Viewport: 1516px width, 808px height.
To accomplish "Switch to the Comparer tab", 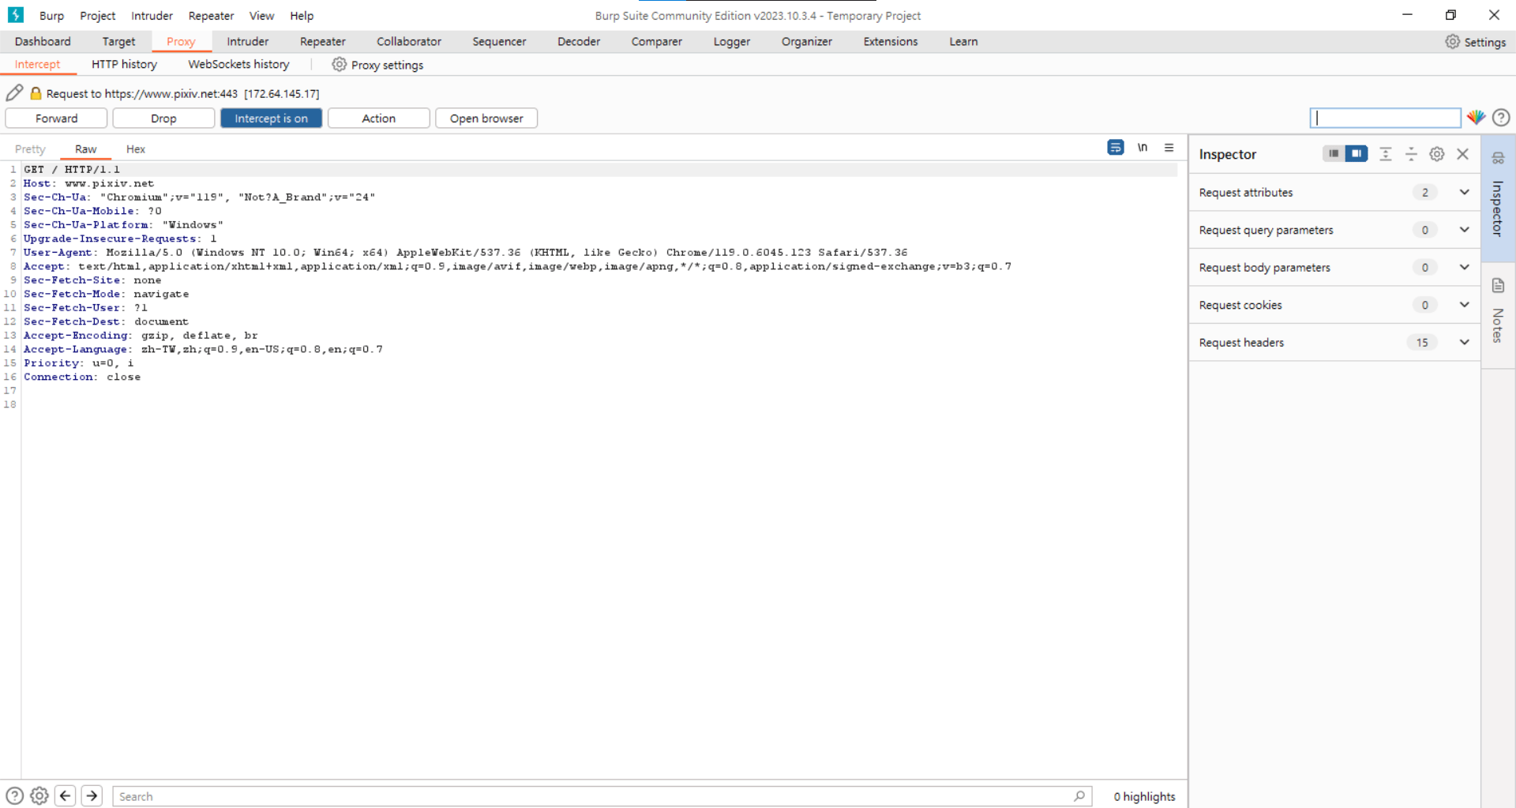I will 656,42.
